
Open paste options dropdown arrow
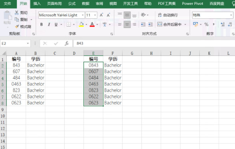tap(7, 28)
